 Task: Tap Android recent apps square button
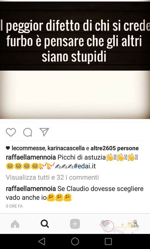(x=108, y=241)
